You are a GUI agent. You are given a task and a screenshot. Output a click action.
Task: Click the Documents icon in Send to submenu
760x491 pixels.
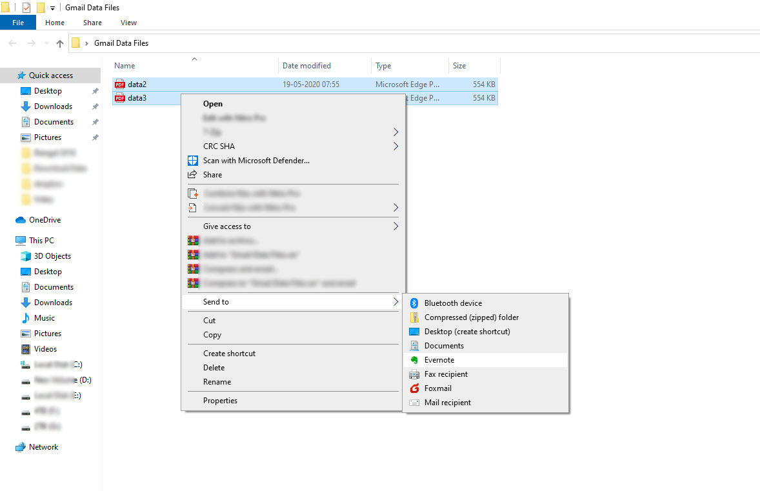414,346
